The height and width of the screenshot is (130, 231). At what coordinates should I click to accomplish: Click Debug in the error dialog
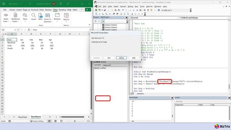tap(121, 58)
